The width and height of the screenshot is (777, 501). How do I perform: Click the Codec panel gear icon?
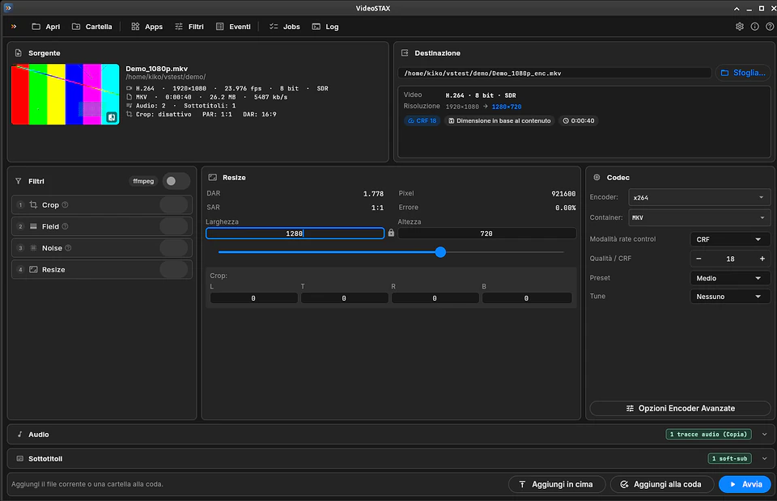click(x=597, y=177)
